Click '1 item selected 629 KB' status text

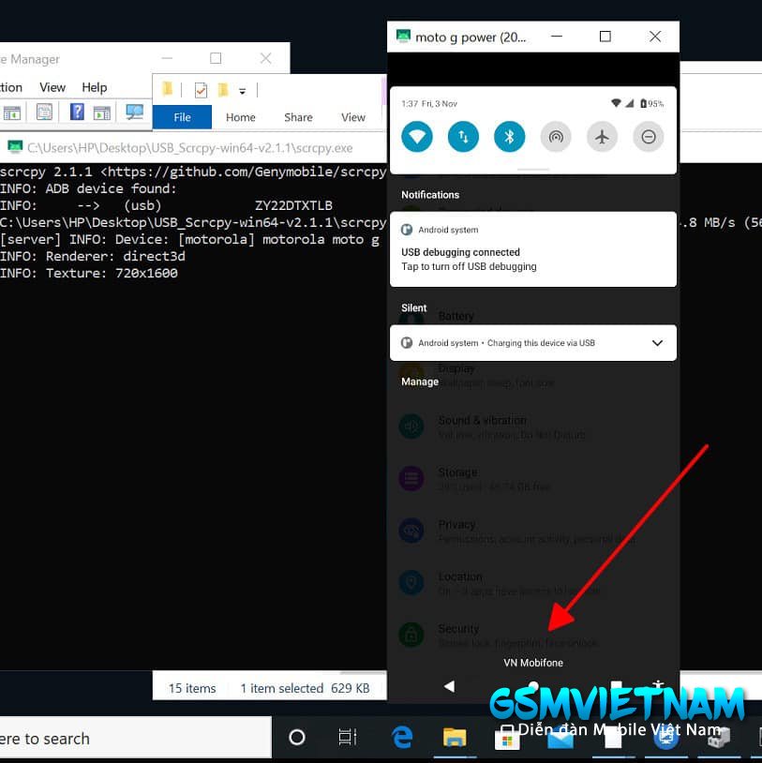coord(305,689)
